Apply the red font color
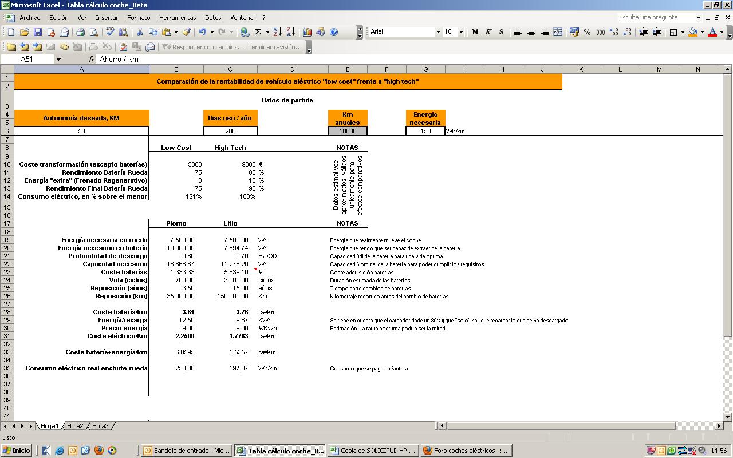Screen dimensions: 733x458 click(712, 32)
